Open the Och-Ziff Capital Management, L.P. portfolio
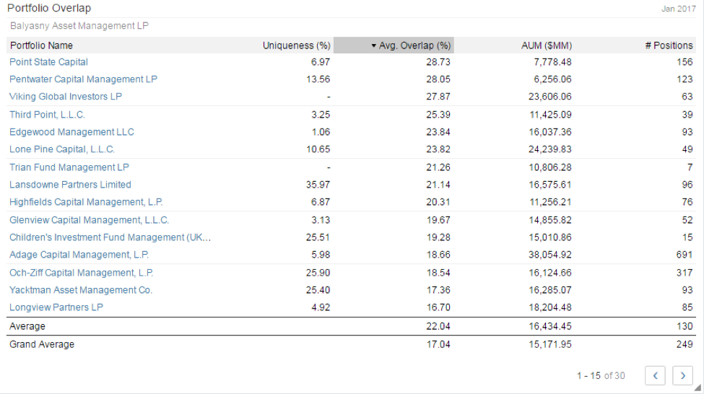 [x=82, y=272]
